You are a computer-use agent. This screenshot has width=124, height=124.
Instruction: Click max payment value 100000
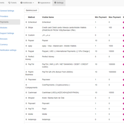tap(112, 64)
